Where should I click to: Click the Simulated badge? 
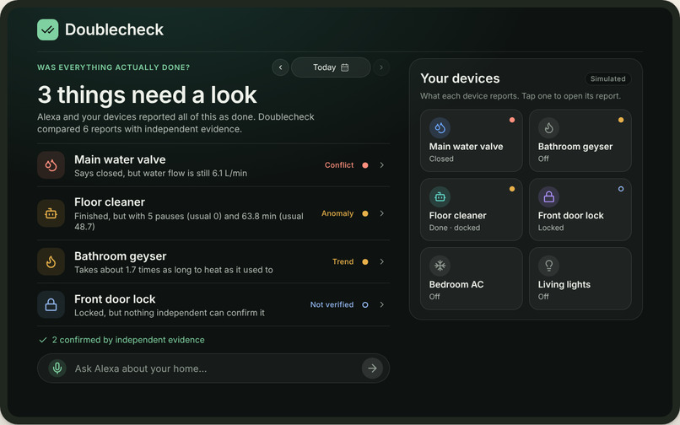607,79
